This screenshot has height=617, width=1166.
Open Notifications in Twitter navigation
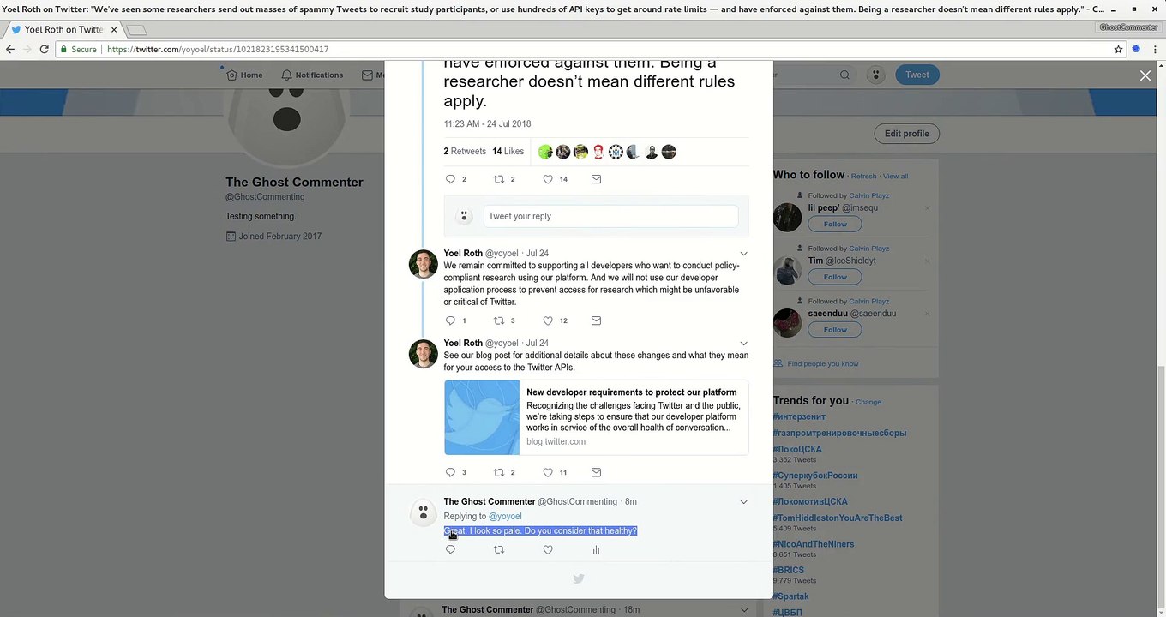312,75
